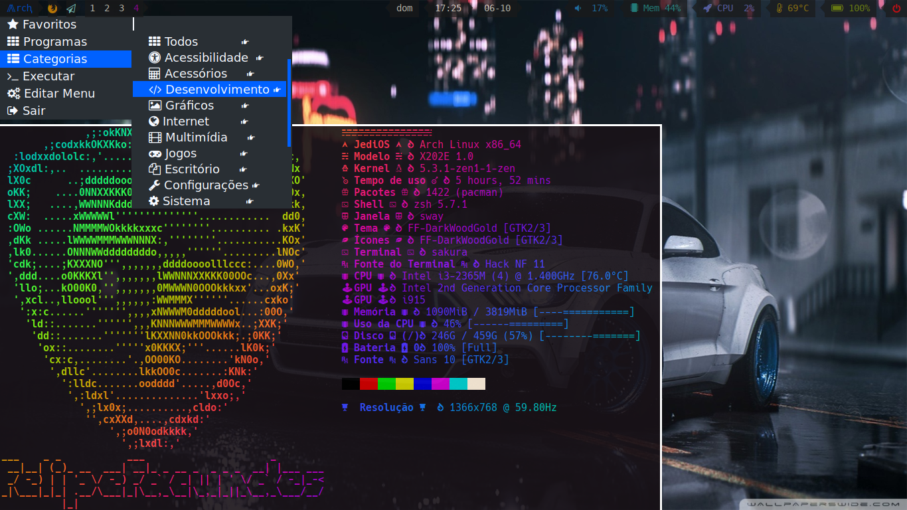Open the Configurações category
907x510 pixels.
[209, 185]
